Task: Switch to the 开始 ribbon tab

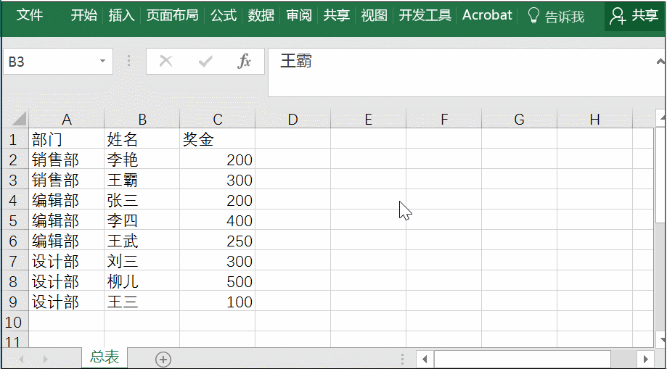Action: (83, 16)
